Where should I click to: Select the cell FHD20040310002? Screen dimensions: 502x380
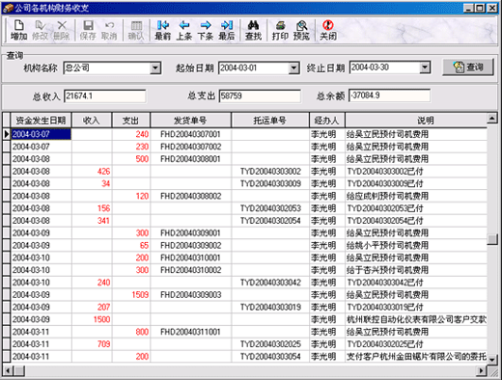tap(190, 270)
